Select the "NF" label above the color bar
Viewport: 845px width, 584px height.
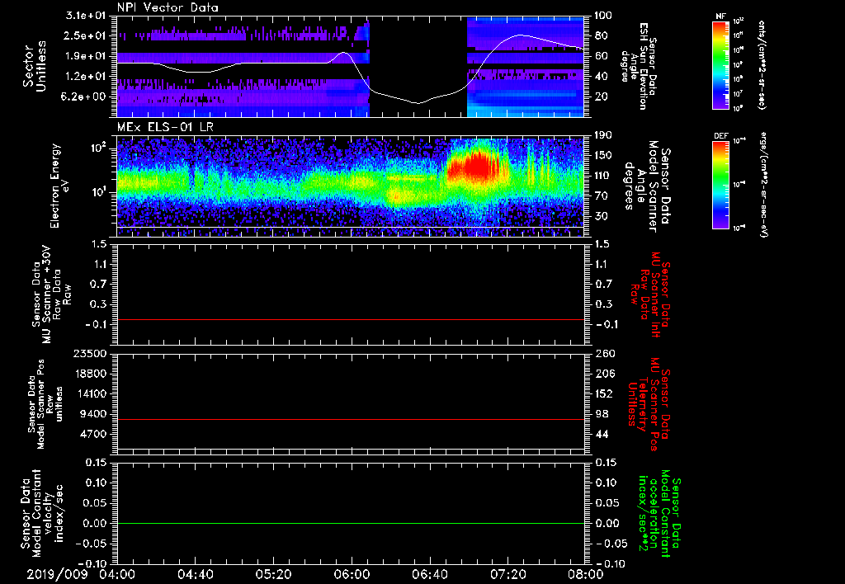720,16
